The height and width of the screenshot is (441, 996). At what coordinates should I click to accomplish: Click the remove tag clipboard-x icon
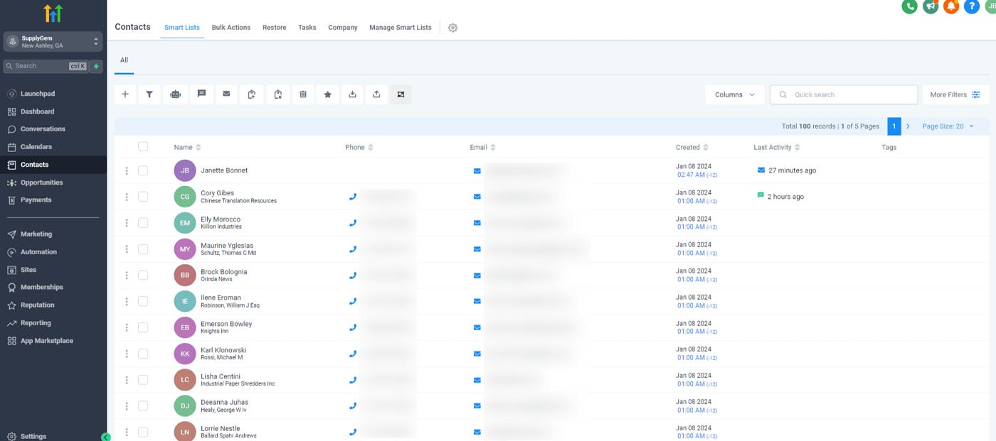pos(277,94)
